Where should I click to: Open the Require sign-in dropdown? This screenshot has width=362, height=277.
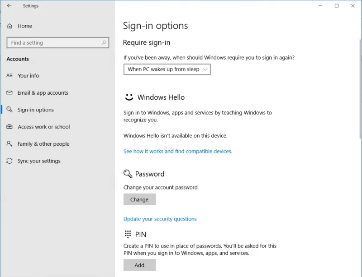[x=167, y=69]
